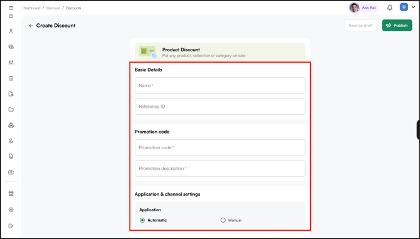This screenshot has width=420, height=239.
Task: Focus the Name input field
Action: [x=220, y=85]
